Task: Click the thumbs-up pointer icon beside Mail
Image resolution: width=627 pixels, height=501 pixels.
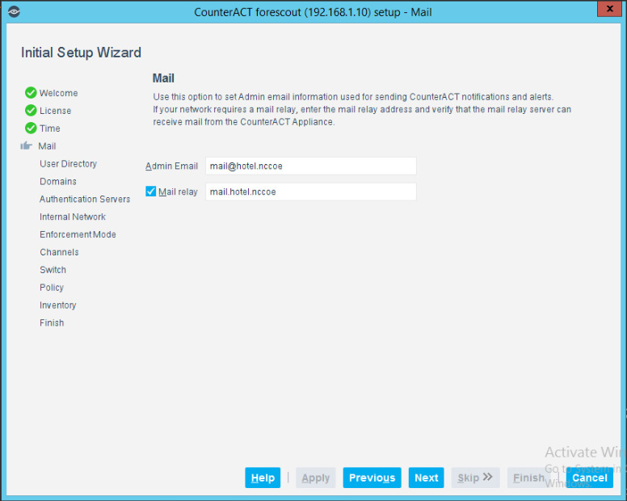Action: point(26,145)
